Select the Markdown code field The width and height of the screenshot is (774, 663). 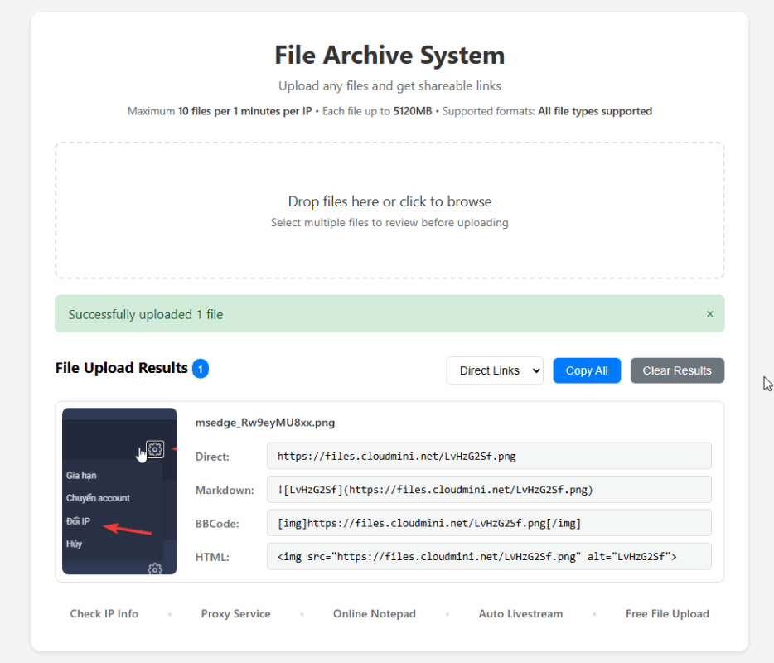tap(489, 489)
